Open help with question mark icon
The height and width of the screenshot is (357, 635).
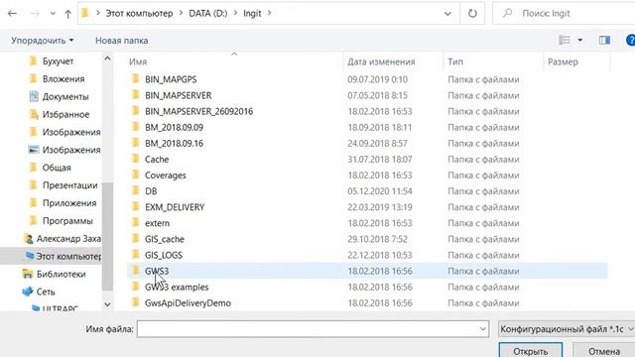631,40
